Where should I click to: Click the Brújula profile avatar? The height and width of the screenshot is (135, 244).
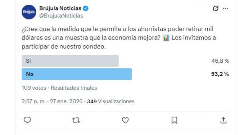pos(28,12)
